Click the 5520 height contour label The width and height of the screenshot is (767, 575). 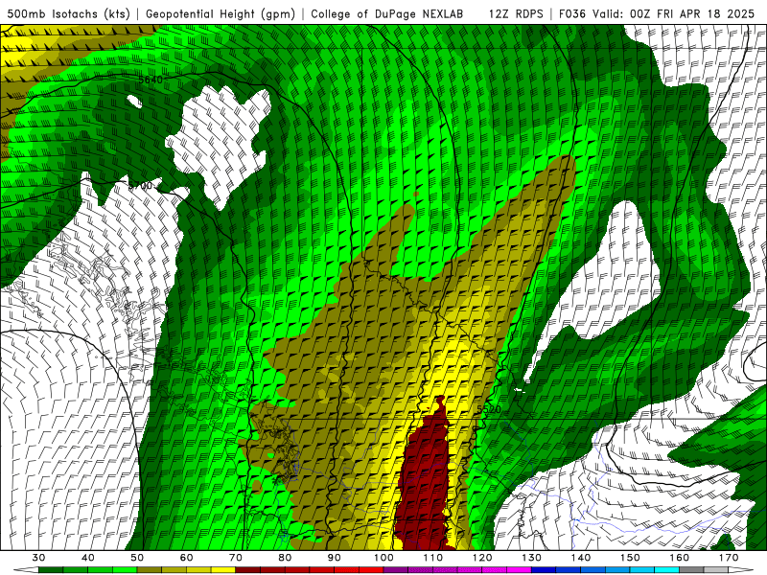pos(489,409)
